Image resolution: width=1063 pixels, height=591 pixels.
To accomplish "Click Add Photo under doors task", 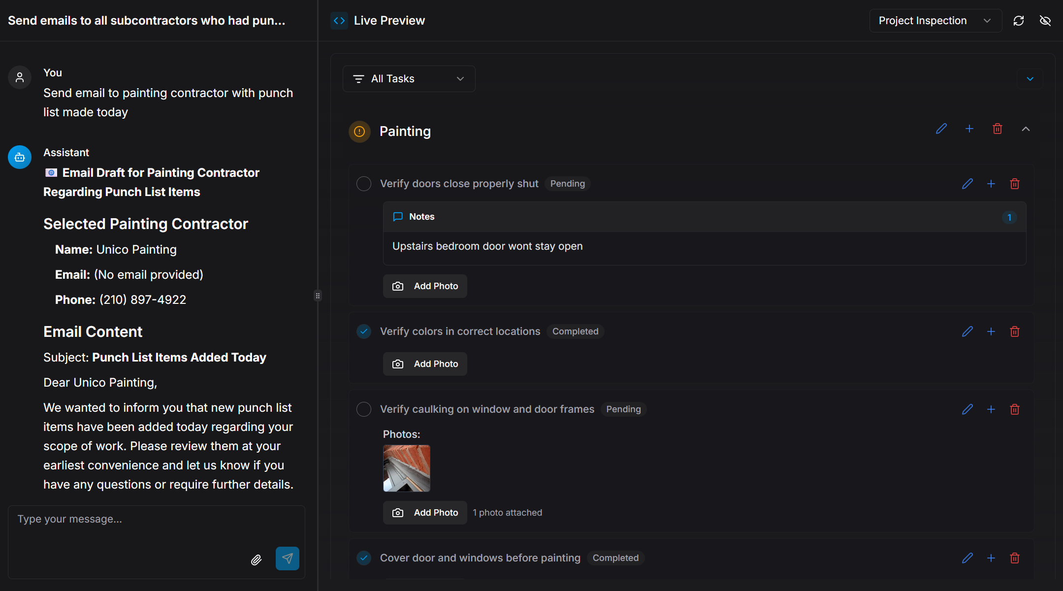I will (x=425, y=286).
